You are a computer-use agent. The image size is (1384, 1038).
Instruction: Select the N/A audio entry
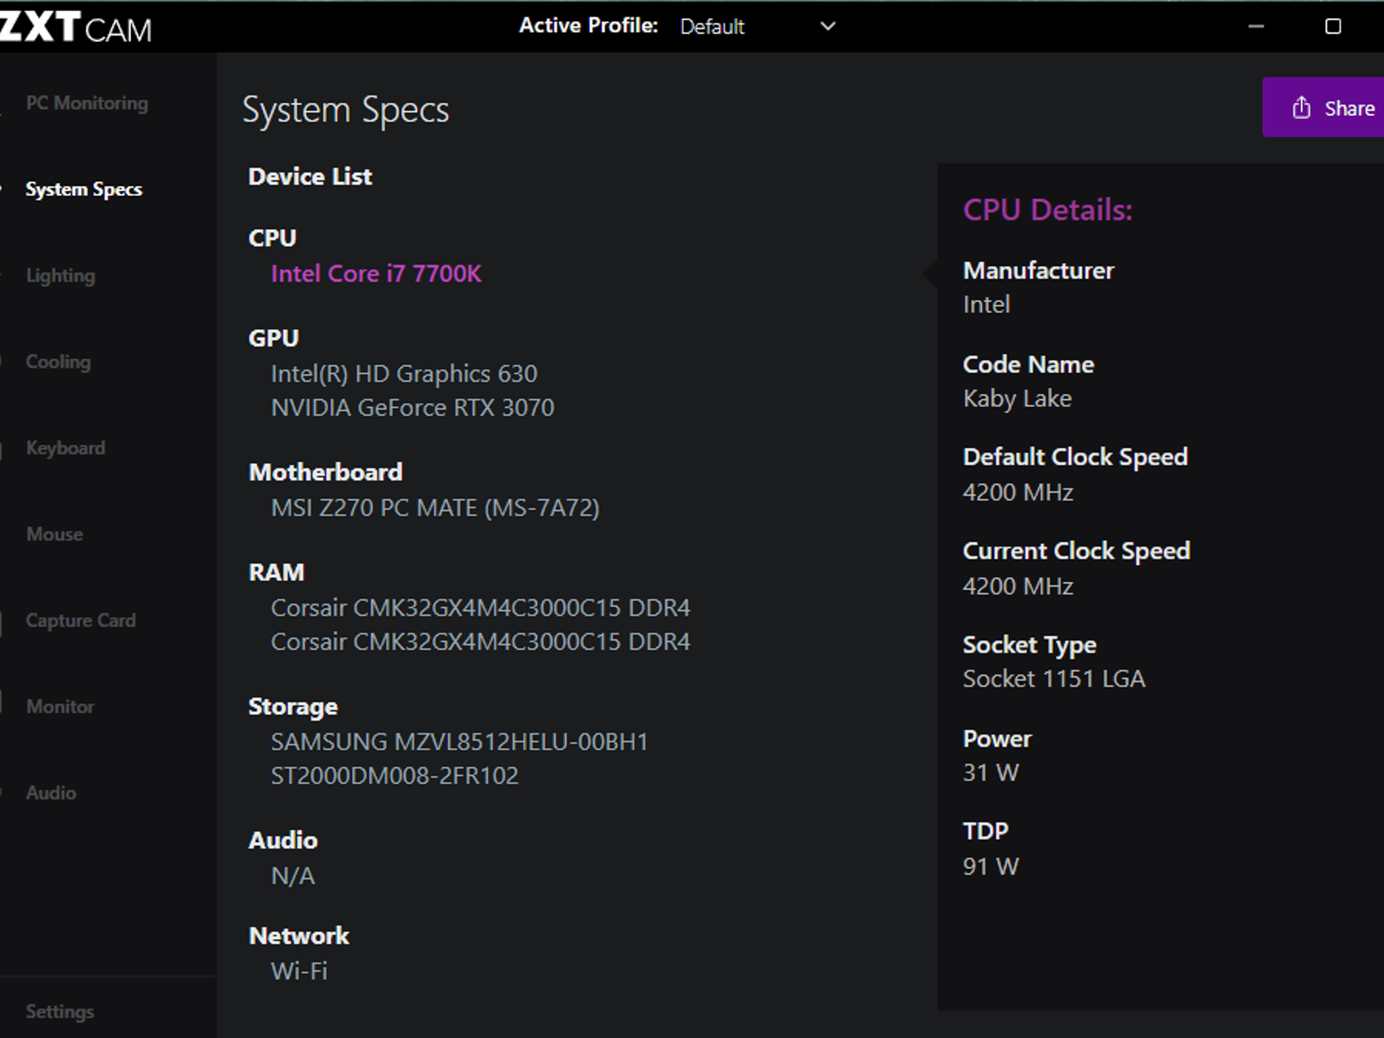point(293,876)
